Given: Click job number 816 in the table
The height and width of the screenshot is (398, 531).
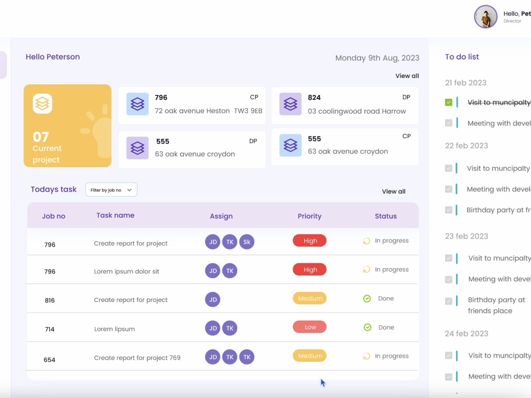Looking at the screenshot, I should tap(50, 300).
